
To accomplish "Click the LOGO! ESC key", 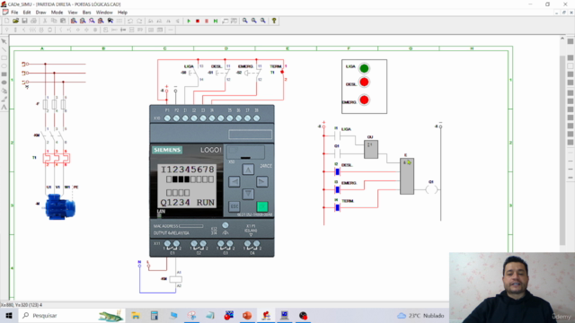I will [x=234, y=206].
